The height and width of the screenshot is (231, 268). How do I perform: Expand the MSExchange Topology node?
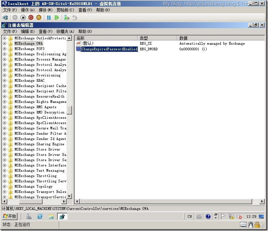coord(4,186)
